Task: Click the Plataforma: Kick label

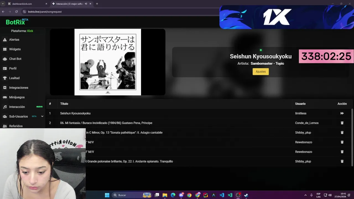Action: [x=22, y=31]
